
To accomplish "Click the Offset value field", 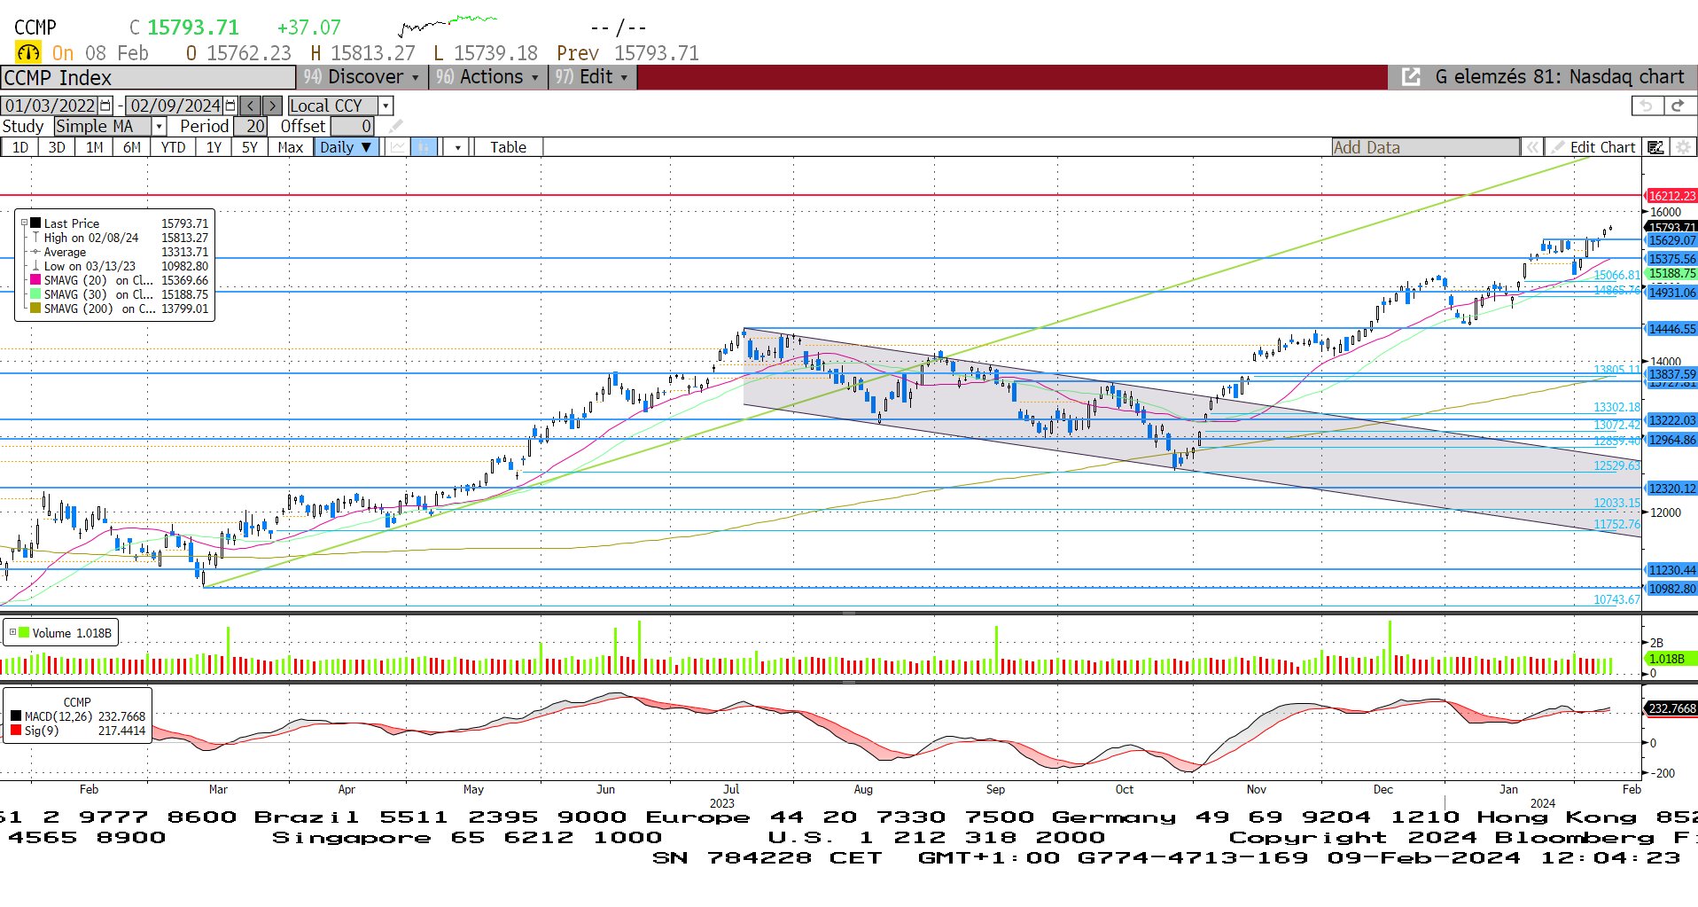I will (x=353, y=126).
